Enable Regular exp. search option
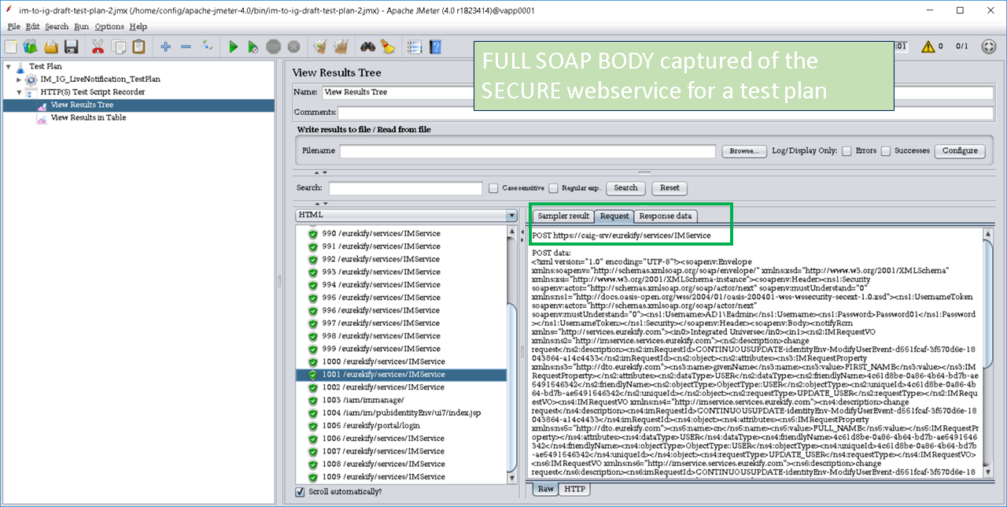This screenshot has width=1007, height=507. pyautogui.click(x=554, y=188)
